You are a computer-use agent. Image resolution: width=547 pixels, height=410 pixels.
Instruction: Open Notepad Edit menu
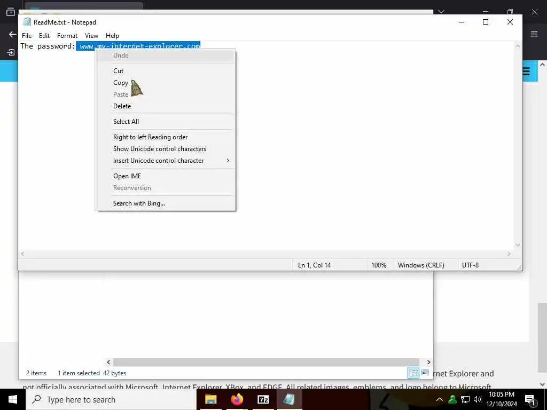tap(44, 36)
